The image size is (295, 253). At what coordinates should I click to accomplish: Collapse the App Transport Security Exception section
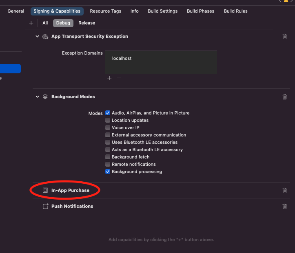38,36
